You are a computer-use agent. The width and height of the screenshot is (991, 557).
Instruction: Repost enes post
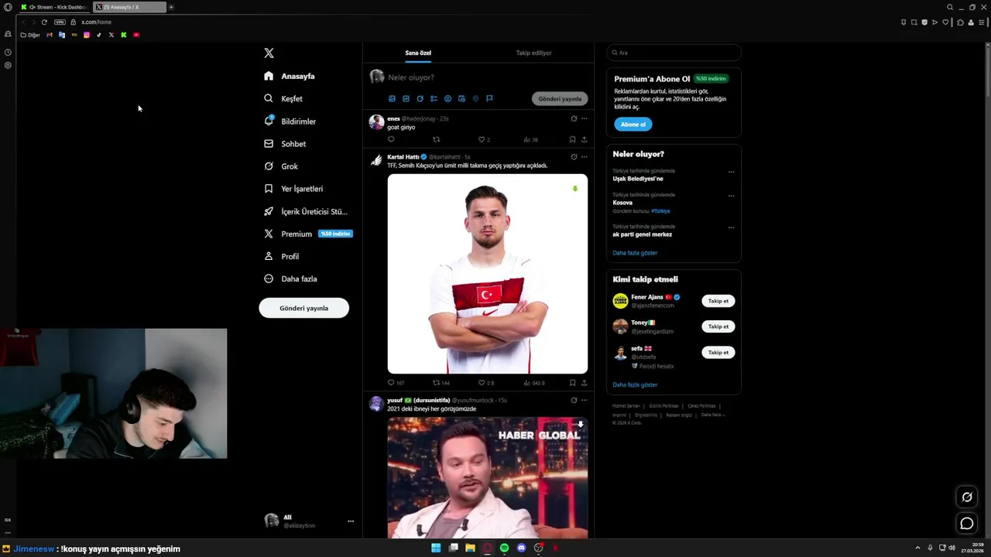click(436, 139)
